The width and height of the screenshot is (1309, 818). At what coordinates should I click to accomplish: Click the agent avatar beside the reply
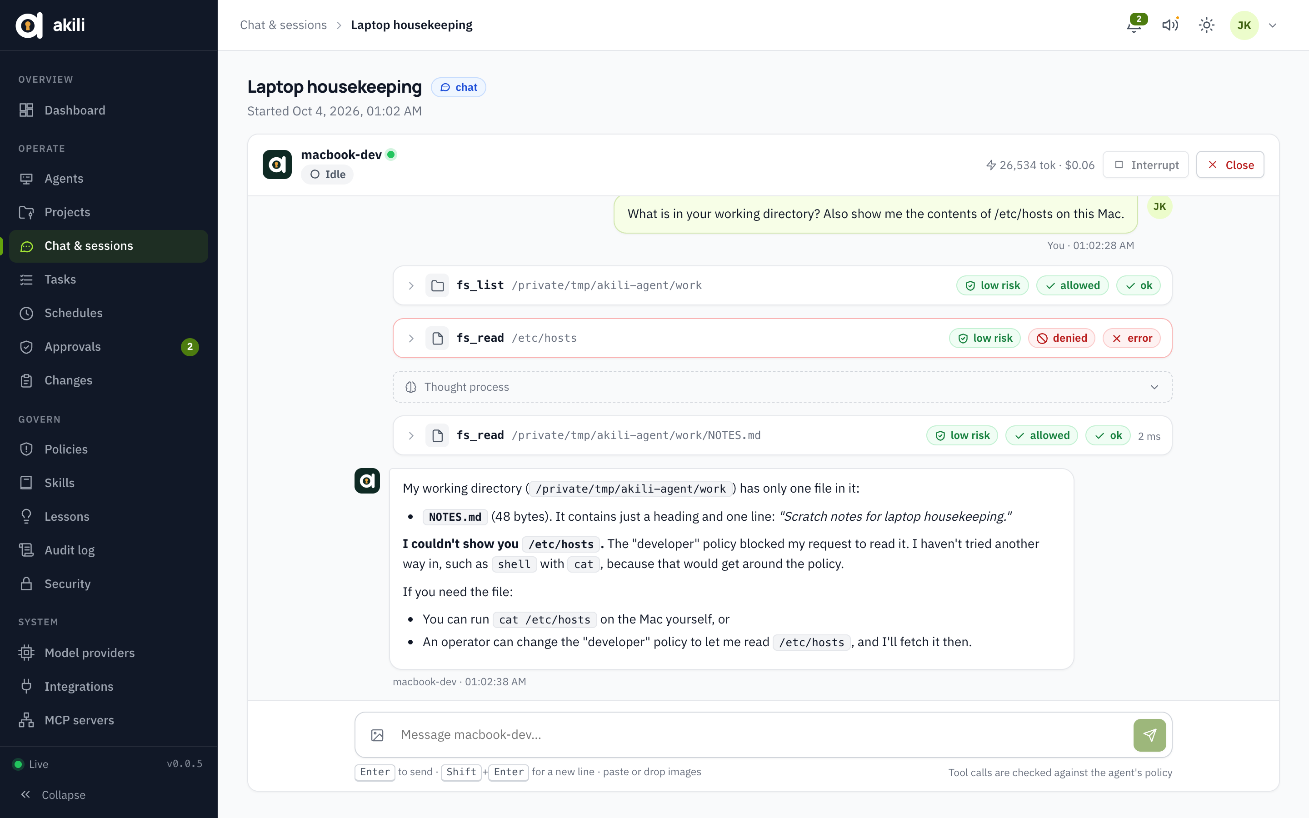click(367, 480)
